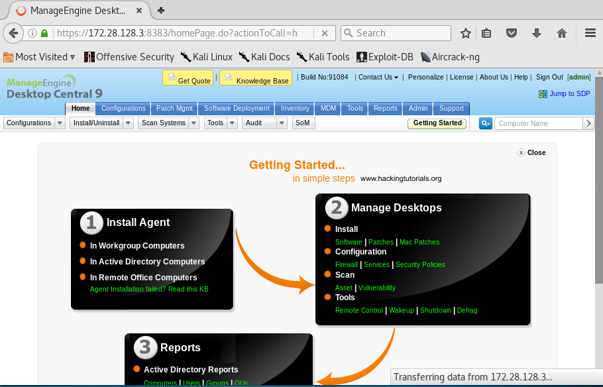Viewport: 603px width, 387px height.
Task: Sign Out of the admin session
Action: pyautogui.click(x=549, y=77)
